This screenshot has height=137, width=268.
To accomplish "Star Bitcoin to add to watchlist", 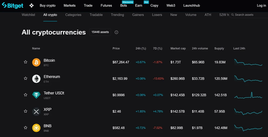I will click(x=25, y=62).
